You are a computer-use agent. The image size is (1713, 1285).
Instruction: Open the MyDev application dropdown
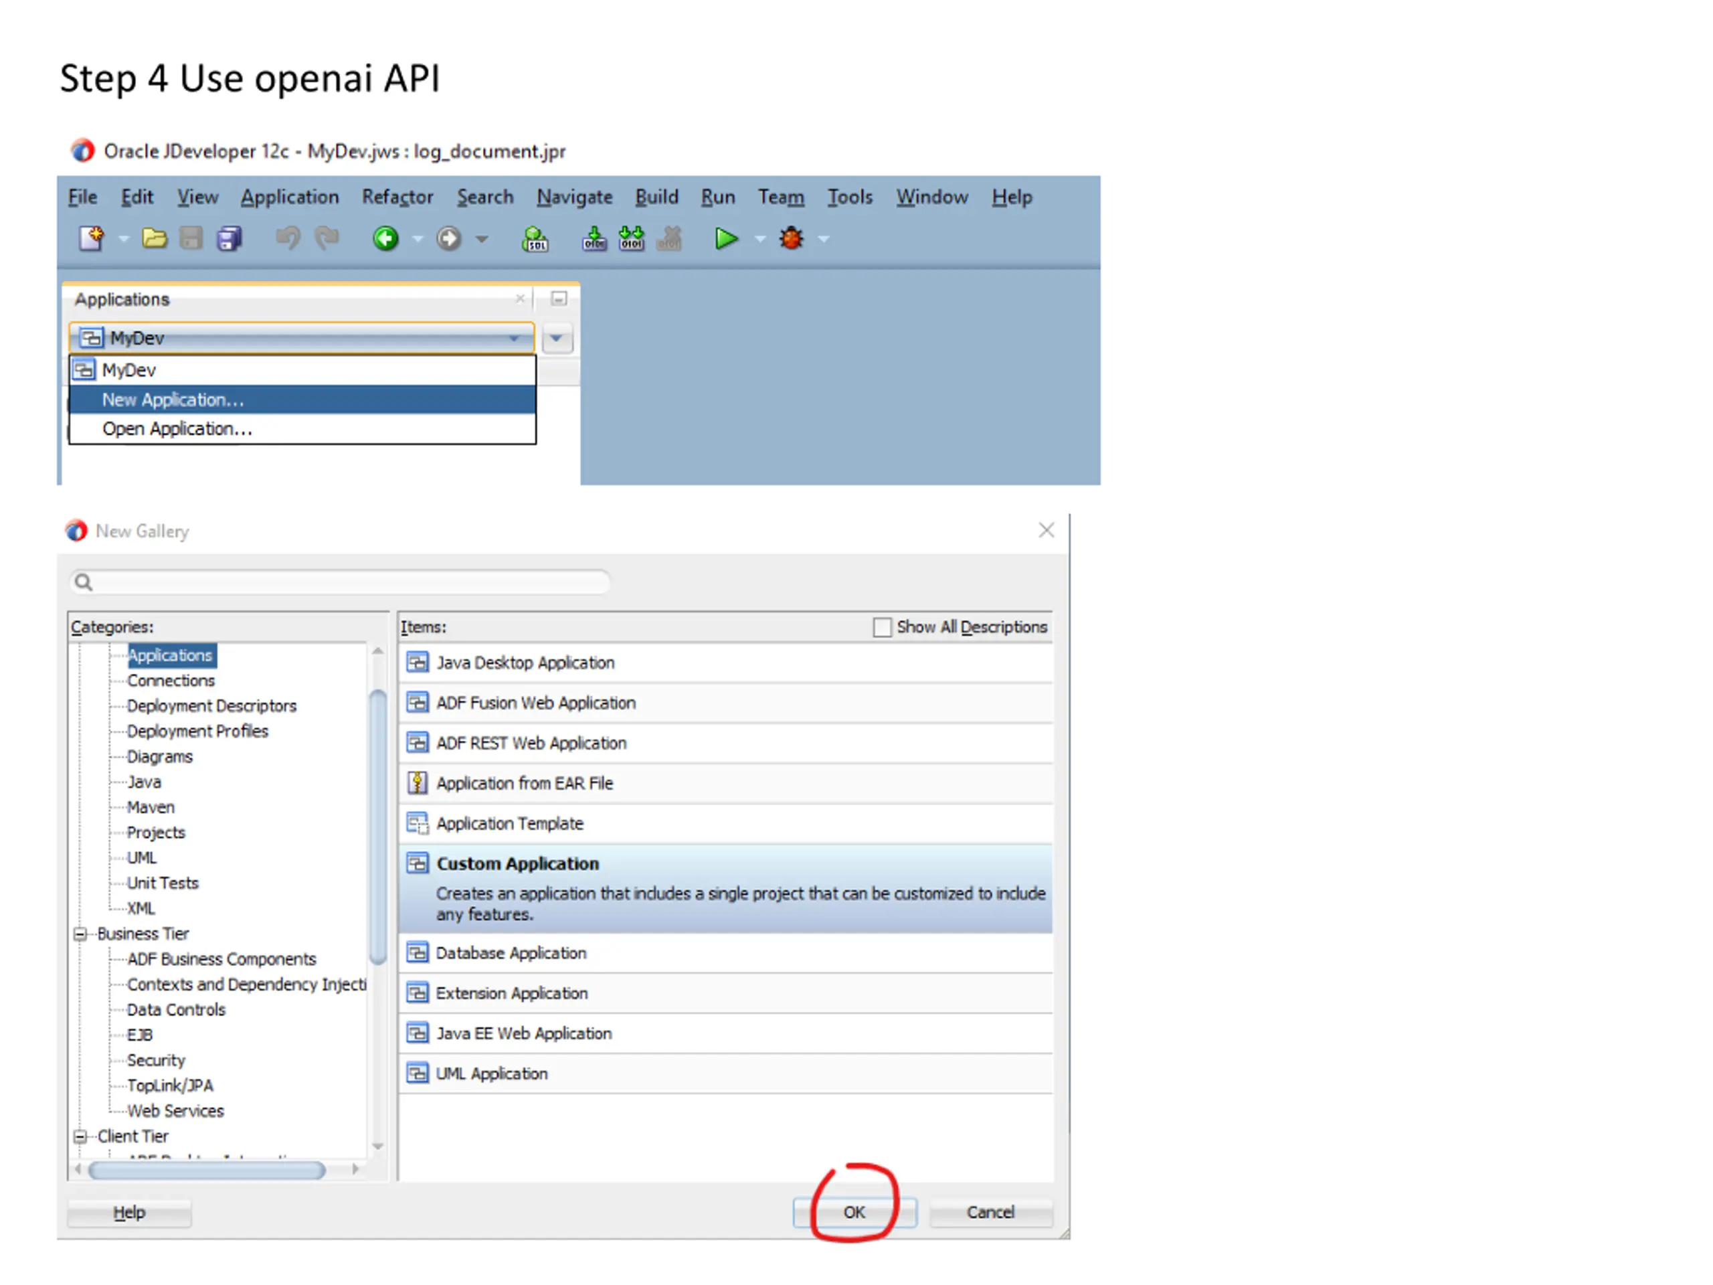[513, 339]
